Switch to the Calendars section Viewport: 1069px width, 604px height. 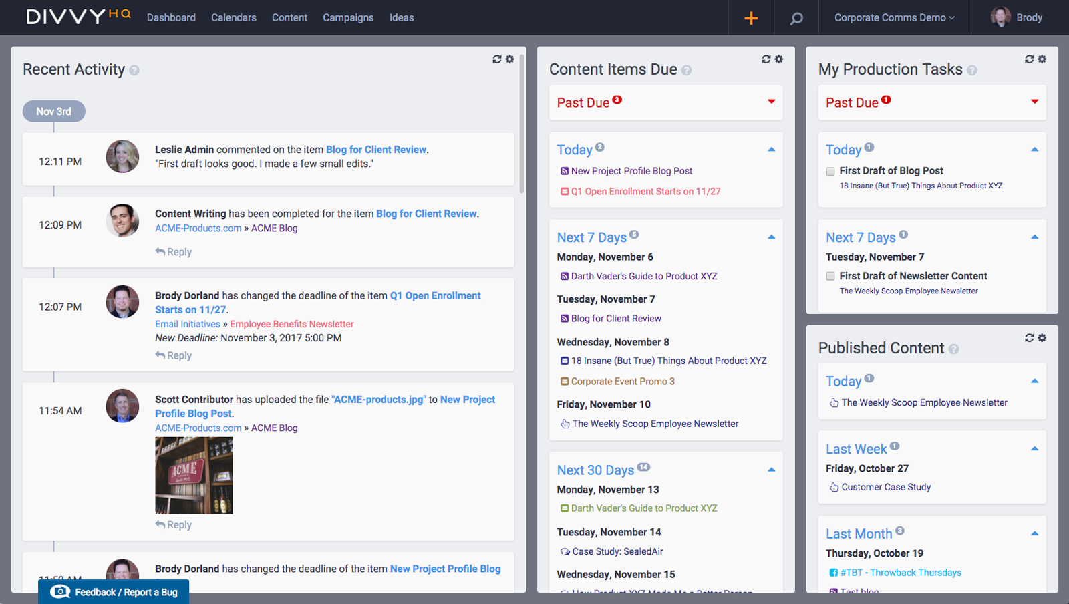(x=233, y=18)
